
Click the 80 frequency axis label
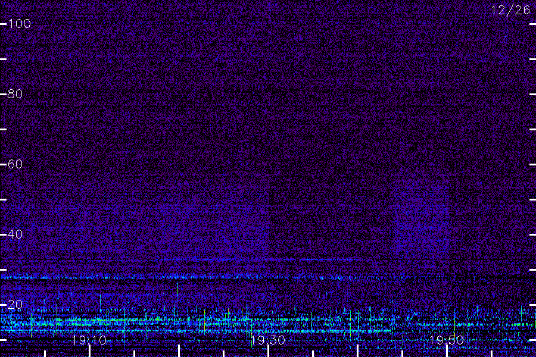point(15,94)
